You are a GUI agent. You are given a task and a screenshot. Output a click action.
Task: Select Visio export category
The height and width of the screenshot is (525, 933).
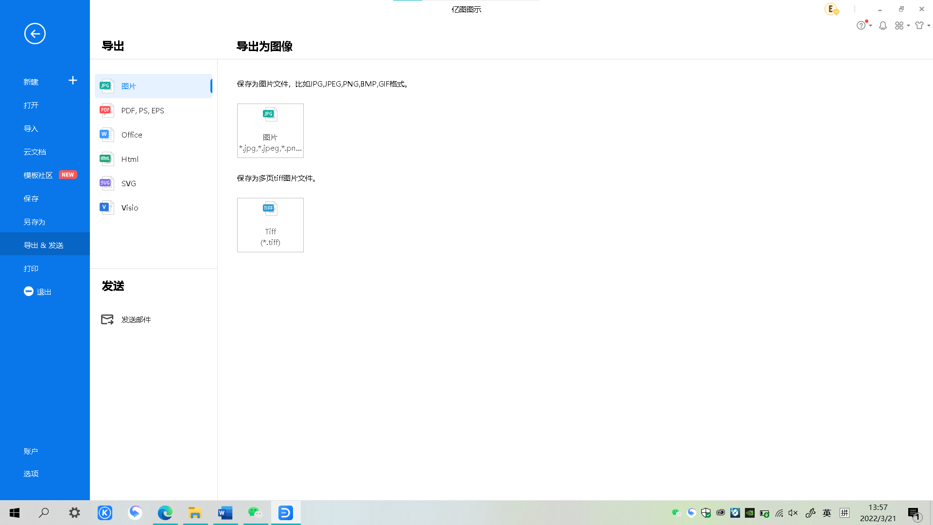(154, 208)
